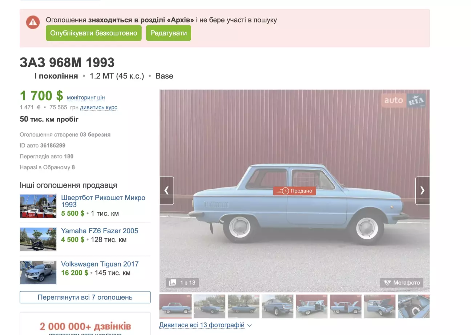Image resolution: width=471 pixels, height=335 pixels.
Task: Open дивитись курс exchange rate link
Action: (98, 108)
